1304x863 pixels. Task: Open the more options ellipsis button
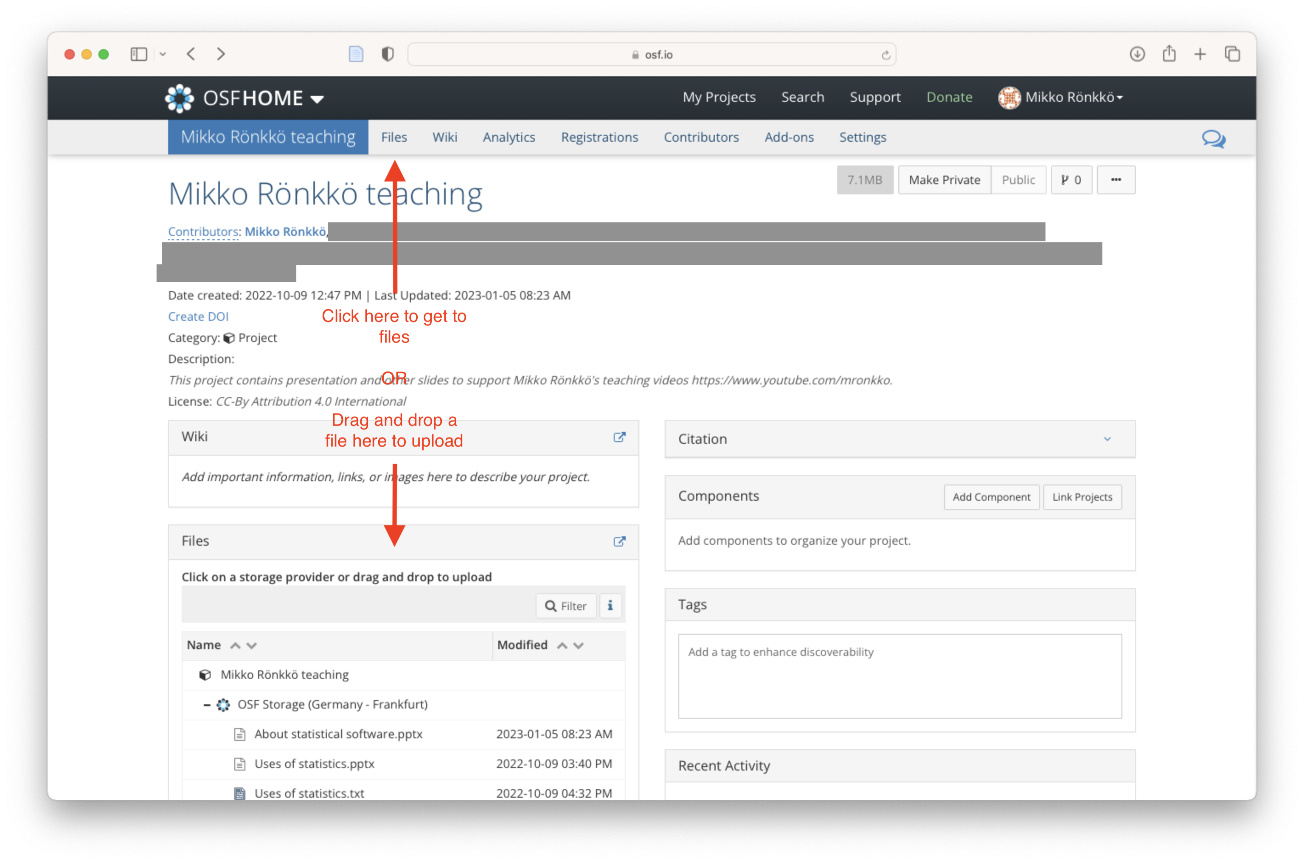coord(1116,180)
